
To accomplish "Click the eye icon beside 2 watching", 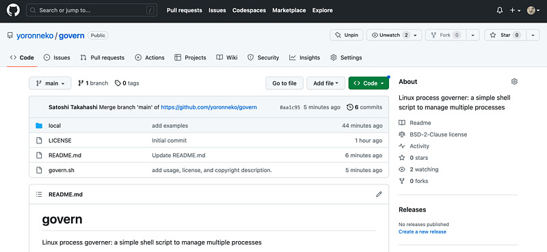I will tap(402, 169).
